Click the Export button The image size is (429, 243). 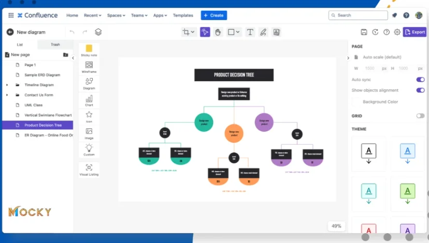(x=415, y=32)
